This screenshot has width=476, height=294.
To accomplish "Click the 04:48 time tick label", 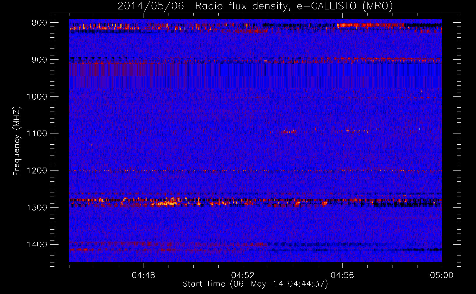I will coord(144,275).
